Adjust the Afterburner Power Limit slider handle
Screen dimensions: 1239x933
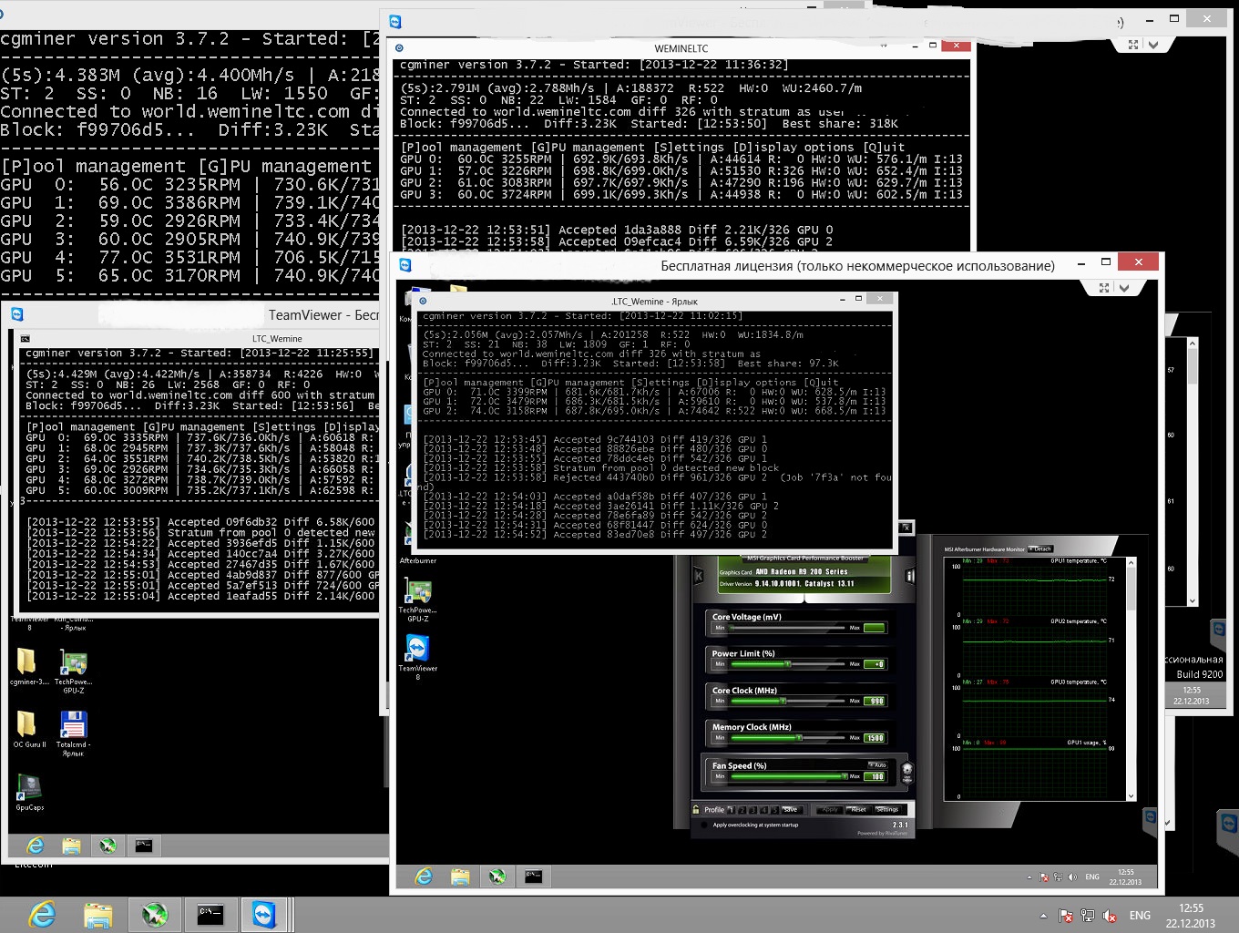(x=787, y=664)
